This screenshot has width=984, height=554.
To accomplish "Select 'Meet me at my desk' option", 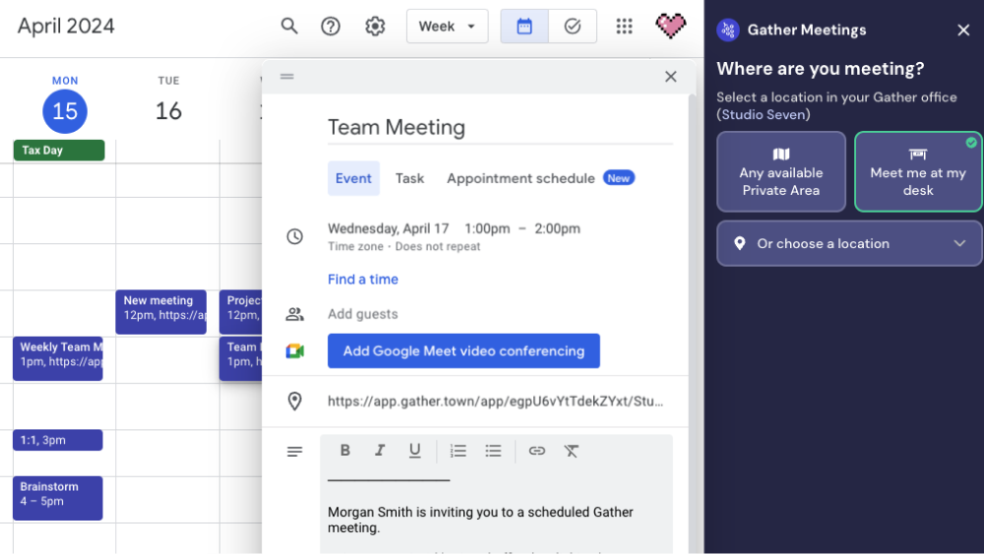I will click(x=918, y=171).
